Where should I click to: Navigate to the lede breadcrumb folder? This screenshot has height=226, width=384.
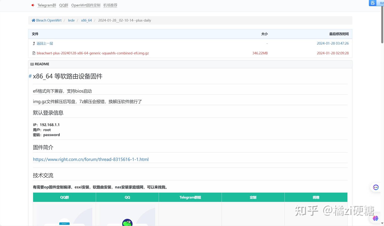[71, 20]
